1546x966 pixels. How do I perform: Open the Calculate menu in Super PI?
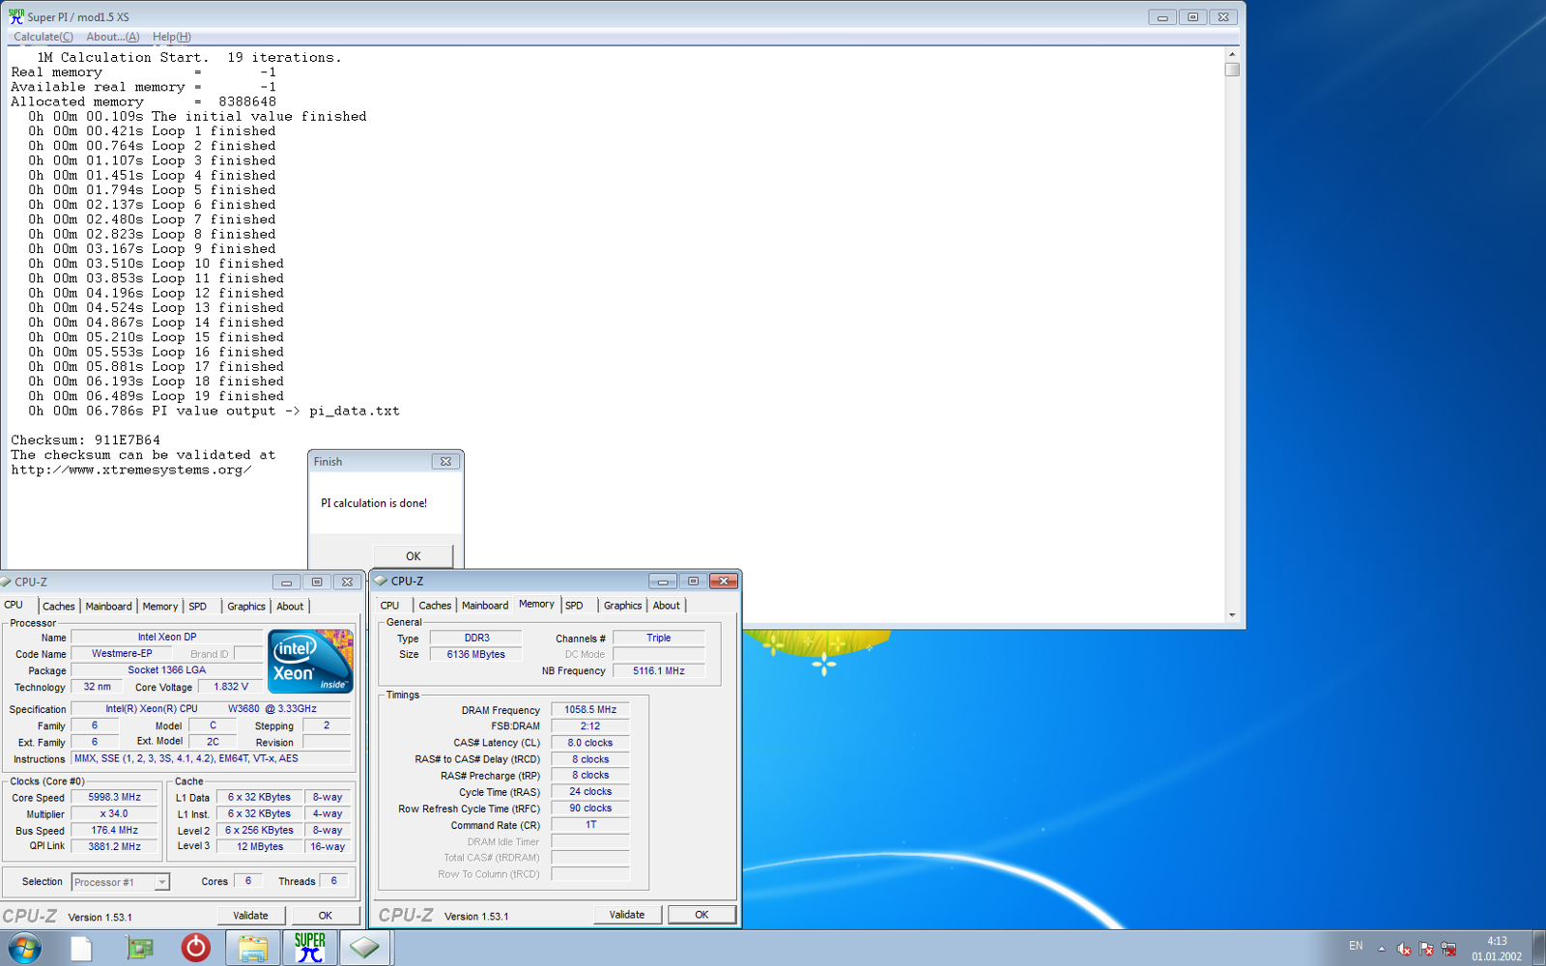[x=43, y=37]
